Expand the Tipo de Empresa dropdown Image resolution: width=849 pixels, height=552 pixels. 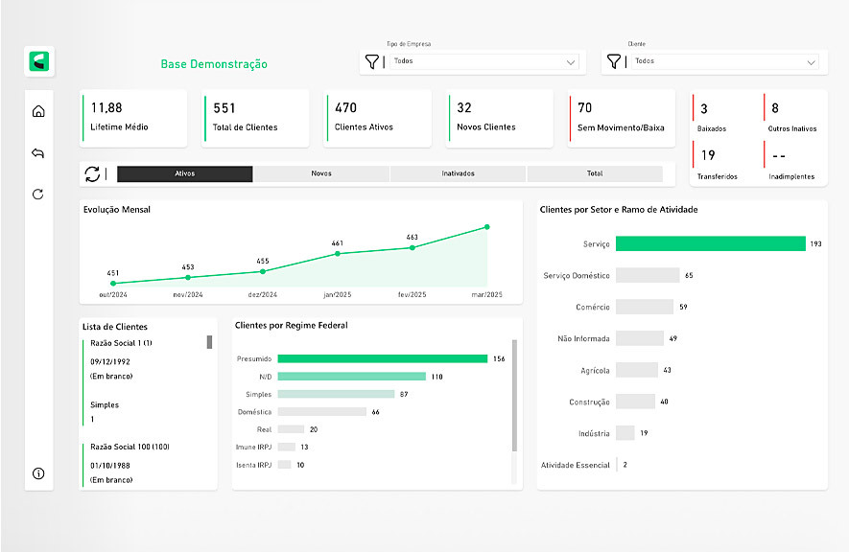pyautogui.click(x=572, y=62)
